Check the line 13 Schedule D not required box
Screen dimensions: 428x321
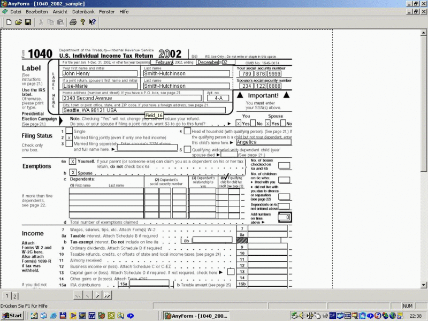[x=231, y=272]
